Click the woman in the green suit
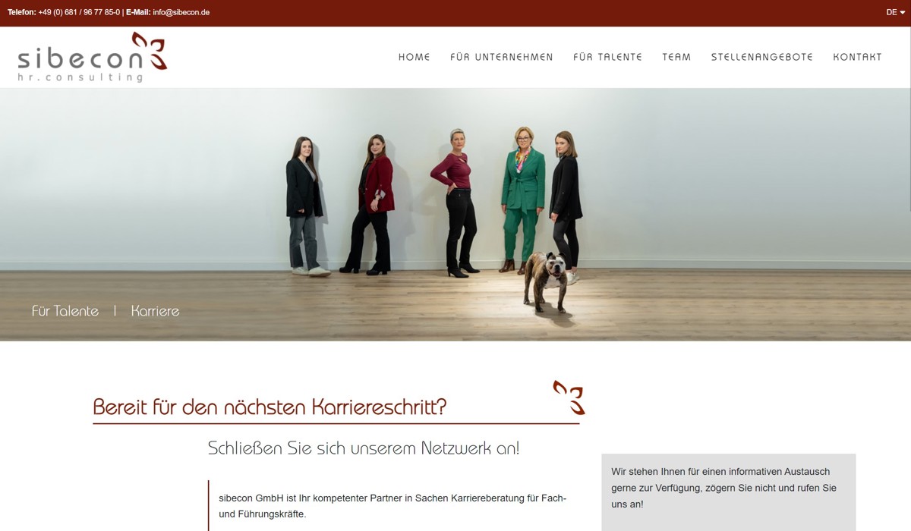 tap(522, 199)
